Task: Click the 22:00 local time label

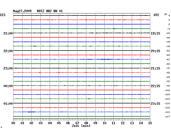Action: (x=8, y=51)
